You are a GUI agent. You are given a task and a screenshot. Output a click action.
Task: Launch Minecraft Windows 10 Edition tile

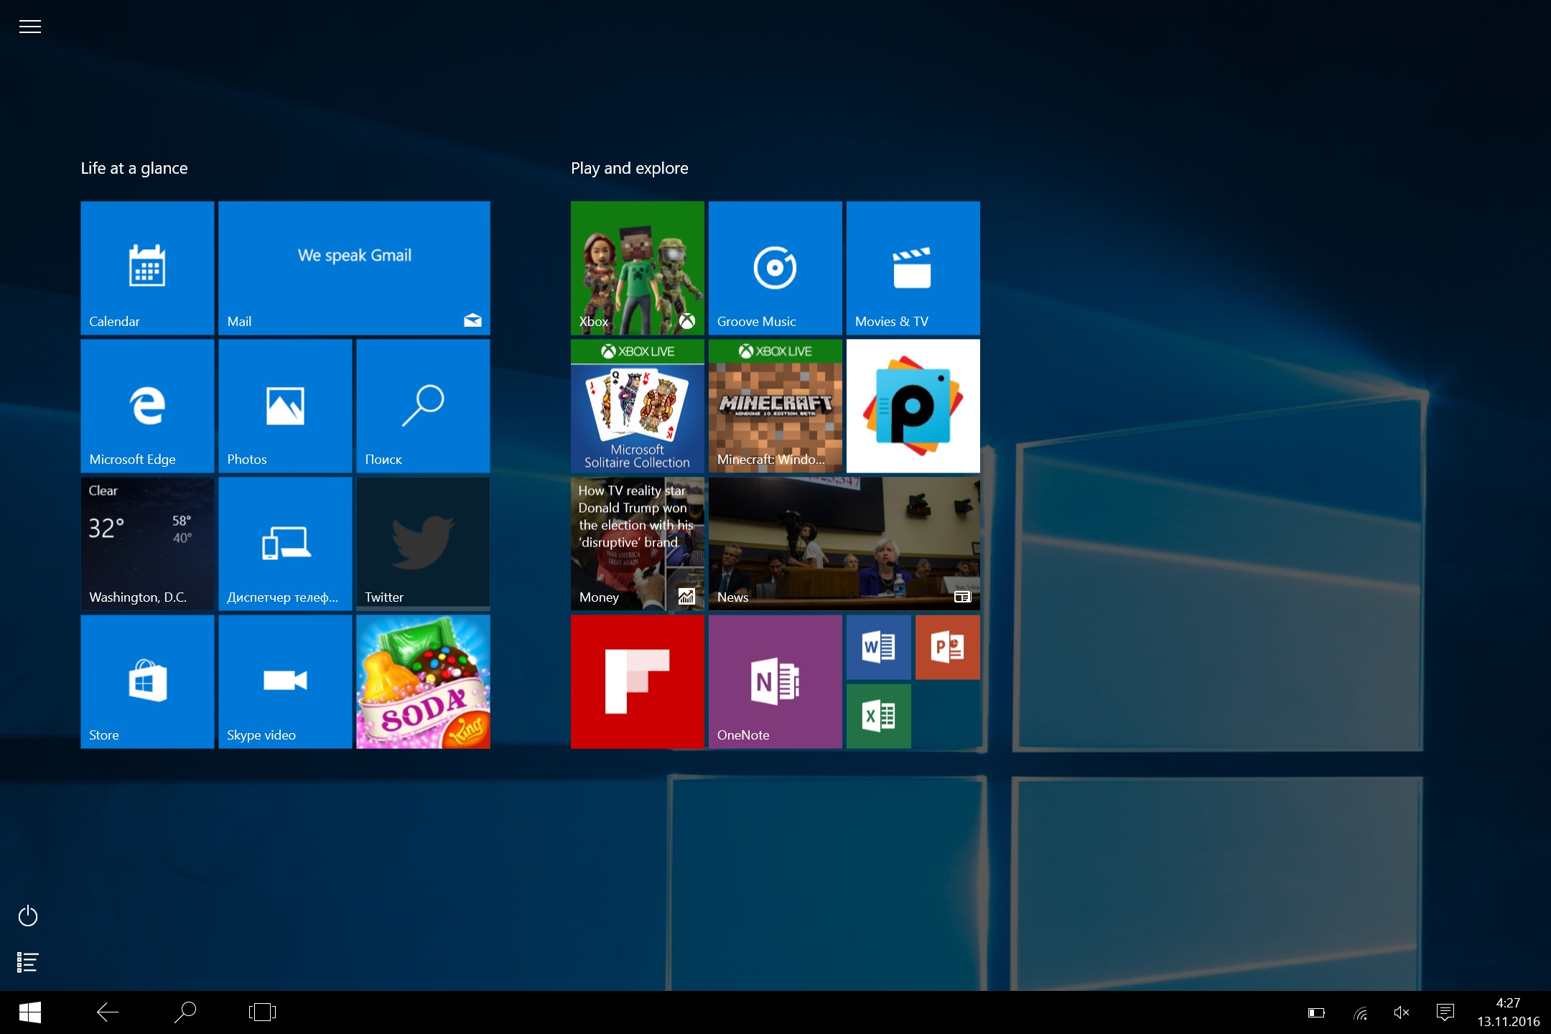pyautogui.click(x=775, y=406)
